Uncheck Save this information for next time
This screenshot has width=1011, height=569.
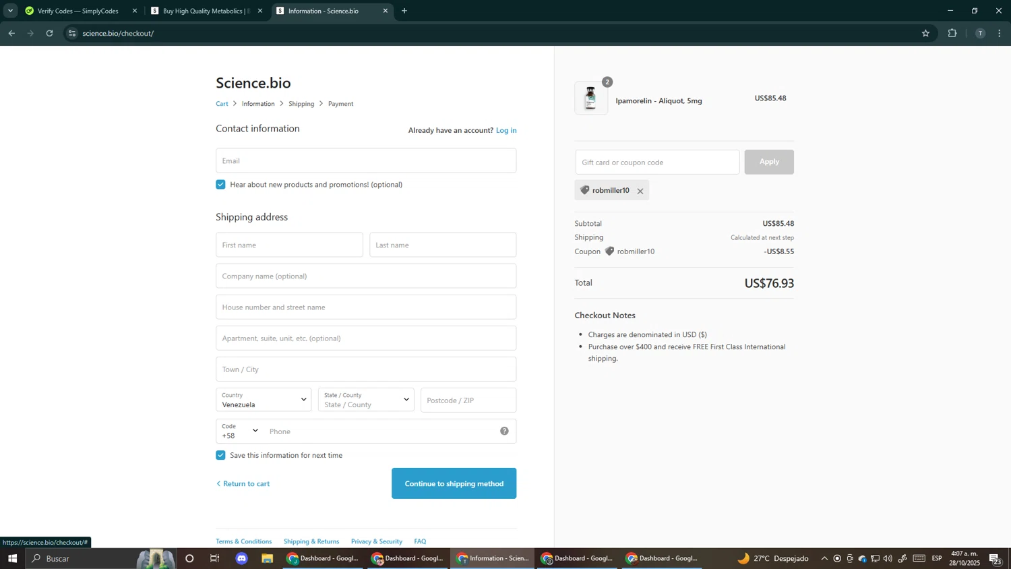click(220, 455)
